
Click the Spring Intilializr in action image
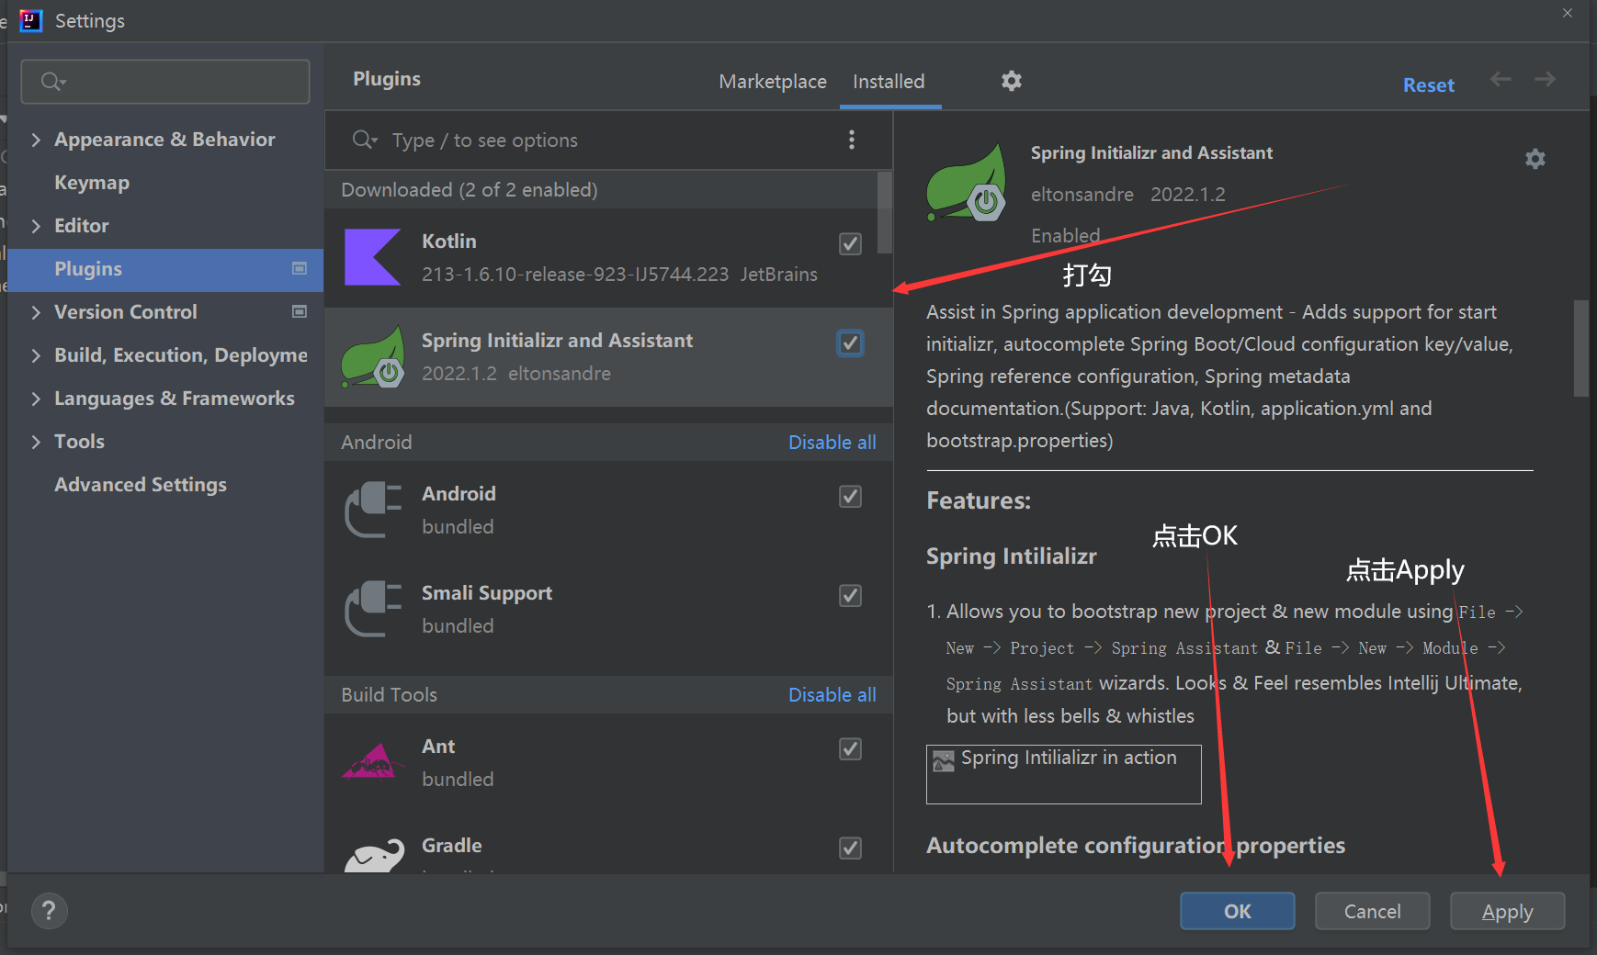click(1063, 774)
